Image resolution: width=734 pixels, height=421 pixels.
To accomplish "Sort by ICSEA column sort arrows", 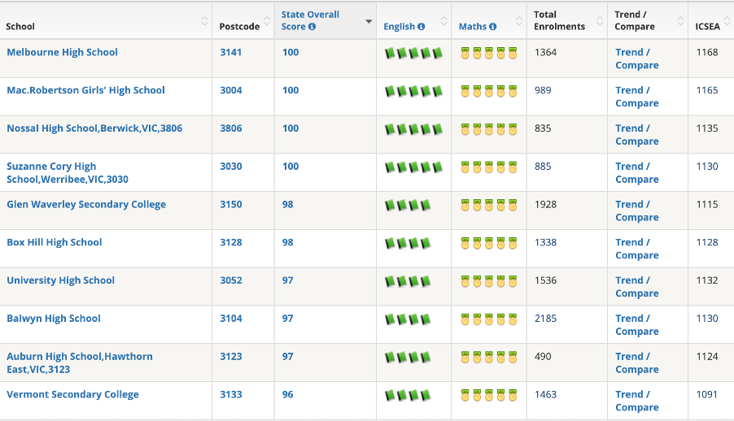I will pos(727,21).
